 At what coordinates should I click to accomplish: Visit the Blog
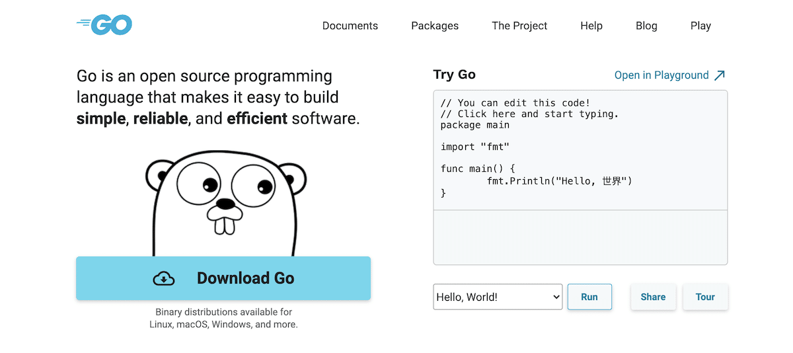coord(646,26)
